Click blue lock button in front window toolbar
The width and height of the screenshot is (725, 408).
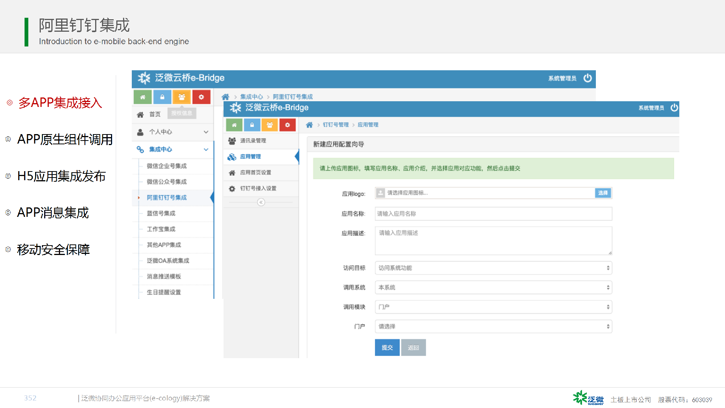252,125
